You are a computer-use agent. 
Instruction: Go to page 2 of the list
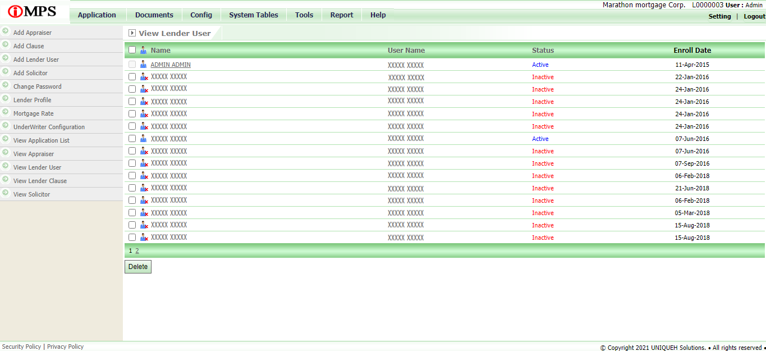[137, 251]
